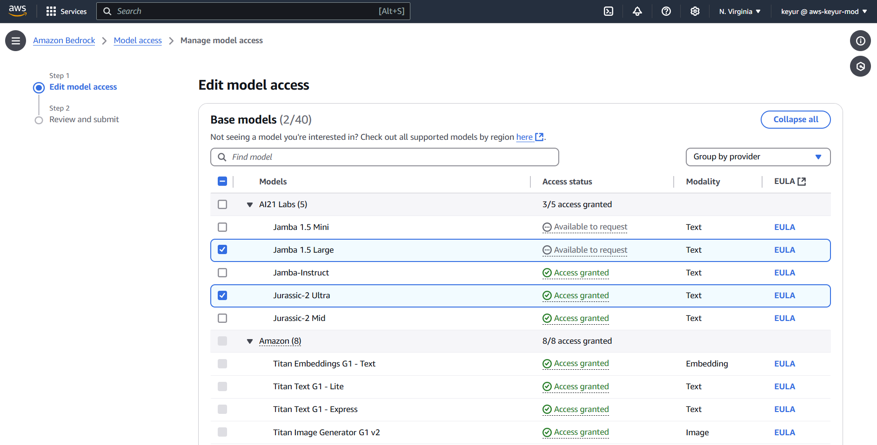Open EULA link for Jamba-Instruct
Image resolution: width=877 pixels, height=445 pixels.
[784, 273]
